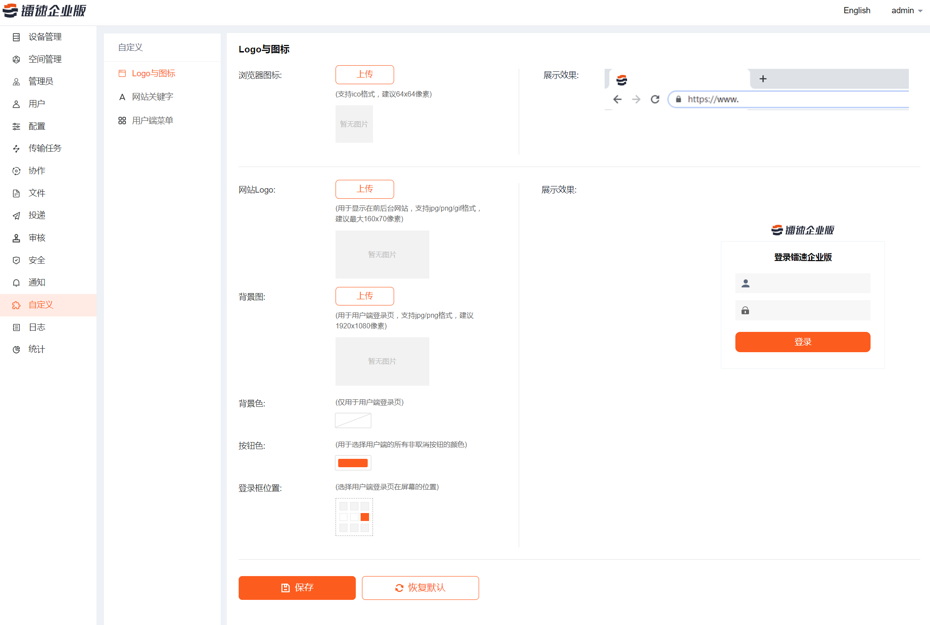Select top-left login box position cell
The width and height of the screenshot is (930, 625).
(343, 506)
